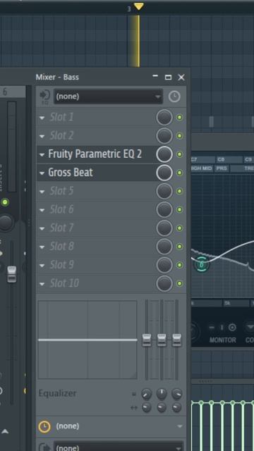Expand the Slot 2 menu arrow
Image resolution: width=254 pixels, height=451 pixels.
click(42, 136)
